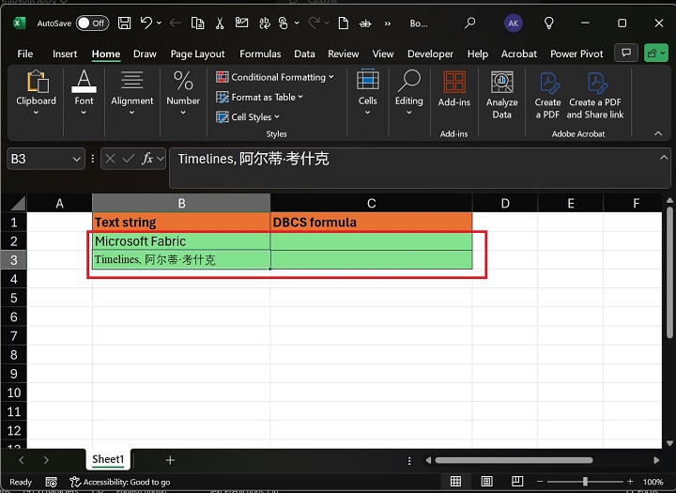Screen dimensions: 676x493
Task: Click Accessibility: Good to go status
Action: 120,482
